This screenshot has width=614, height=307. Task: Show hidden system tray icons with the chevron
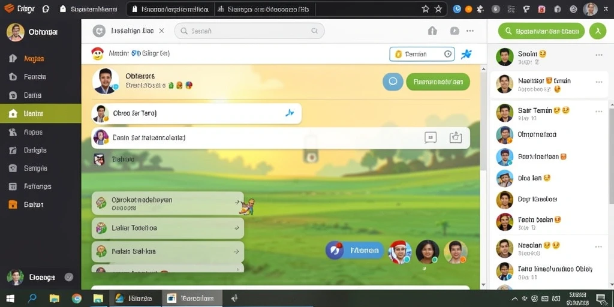515,299
